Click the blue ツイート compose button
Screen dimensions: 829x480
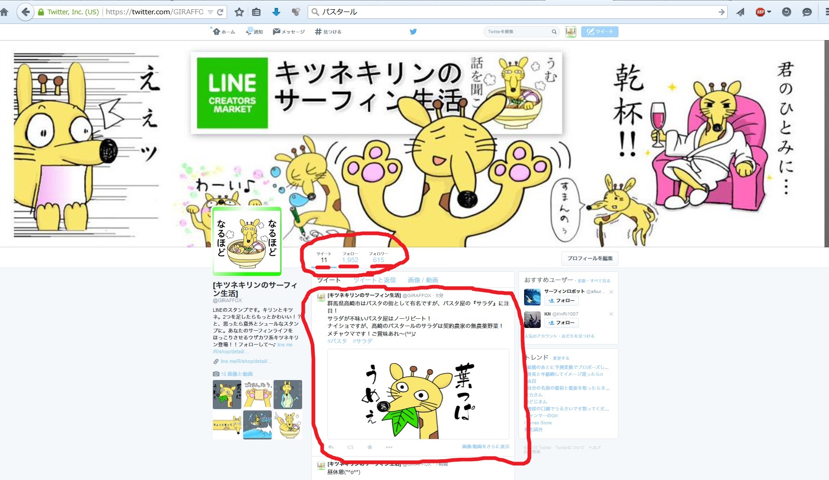tap(600, 32)
